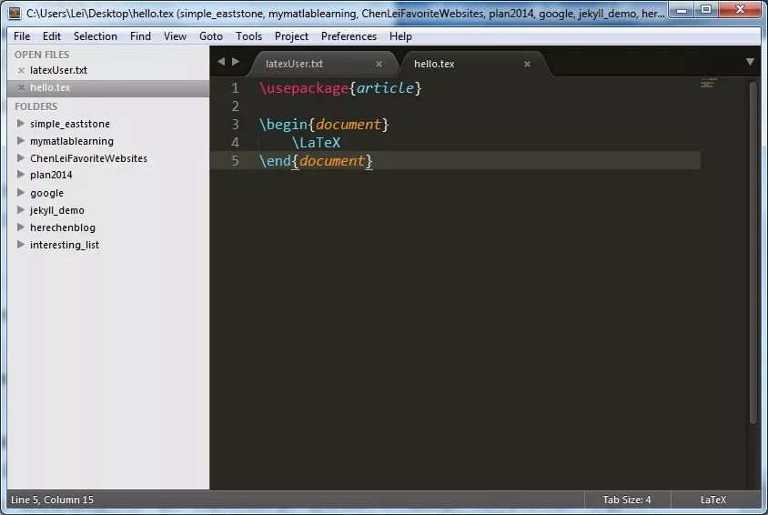Expand the herechenblog folder
Image resolution: width=768 pixels, height=515 pixels.
click(x=21, y=227)
